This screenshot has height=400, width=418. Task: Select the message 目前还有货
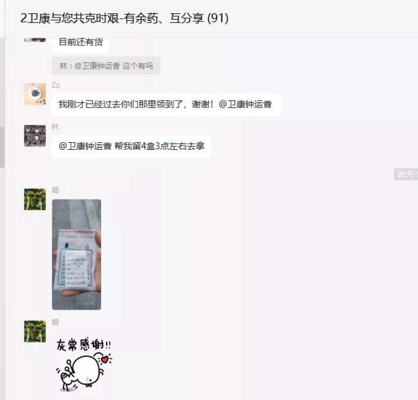pos(81,42)
